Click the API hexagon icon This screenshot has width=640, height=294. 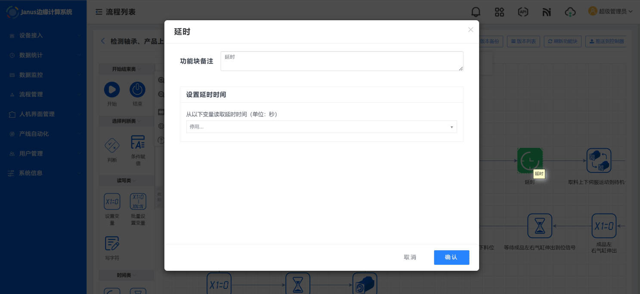(523, 12)
